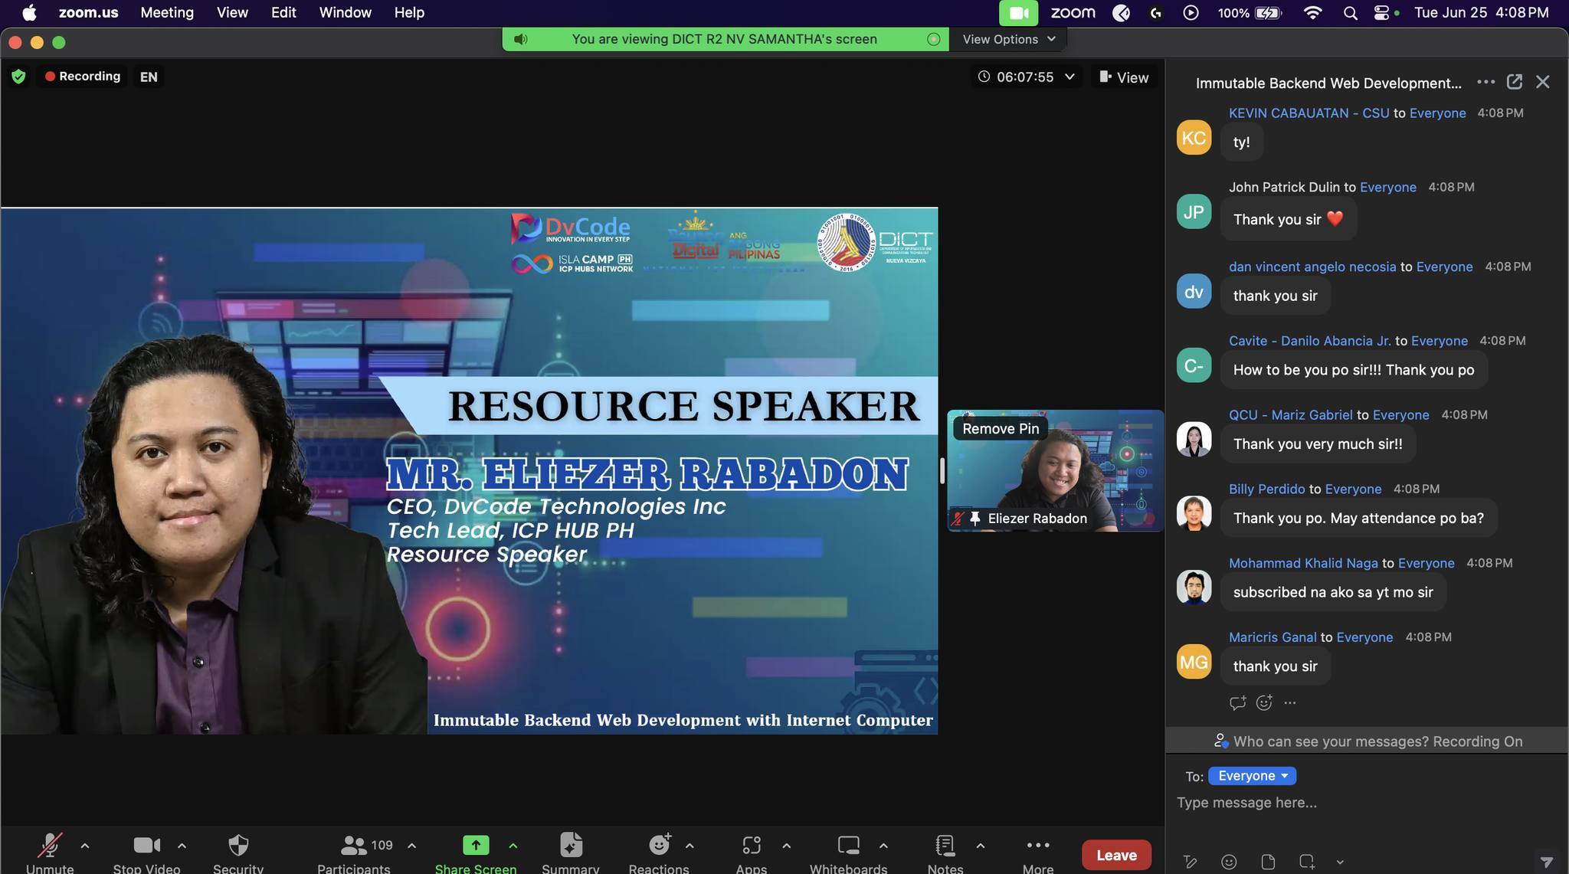Click the red Leave button
This screenshot has height=874, width=1569.
1116,855
